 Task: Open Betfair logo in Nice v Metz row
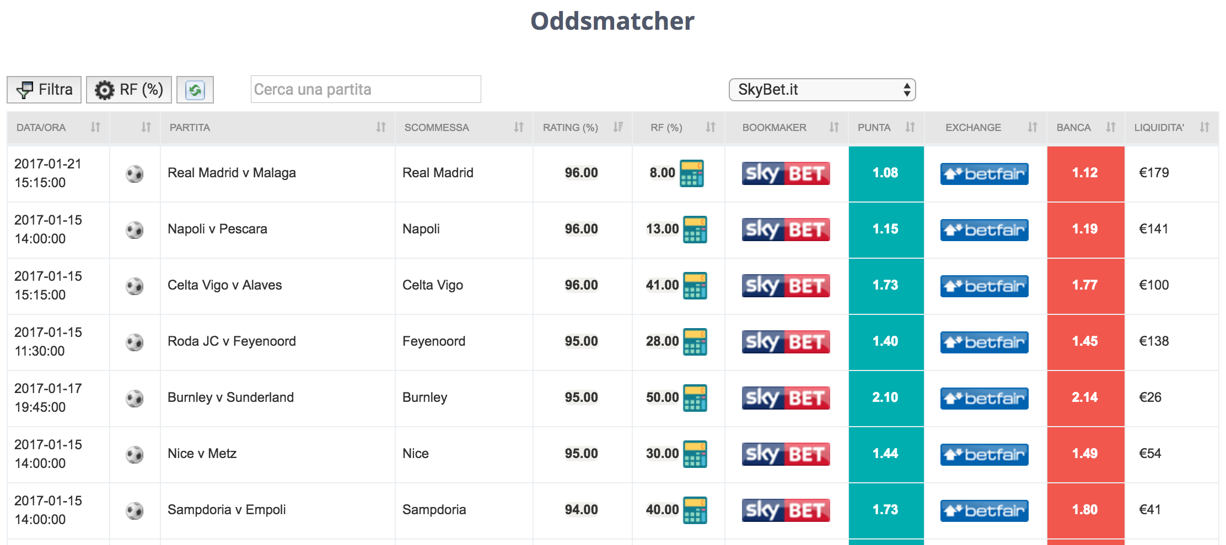coord(984,454)
